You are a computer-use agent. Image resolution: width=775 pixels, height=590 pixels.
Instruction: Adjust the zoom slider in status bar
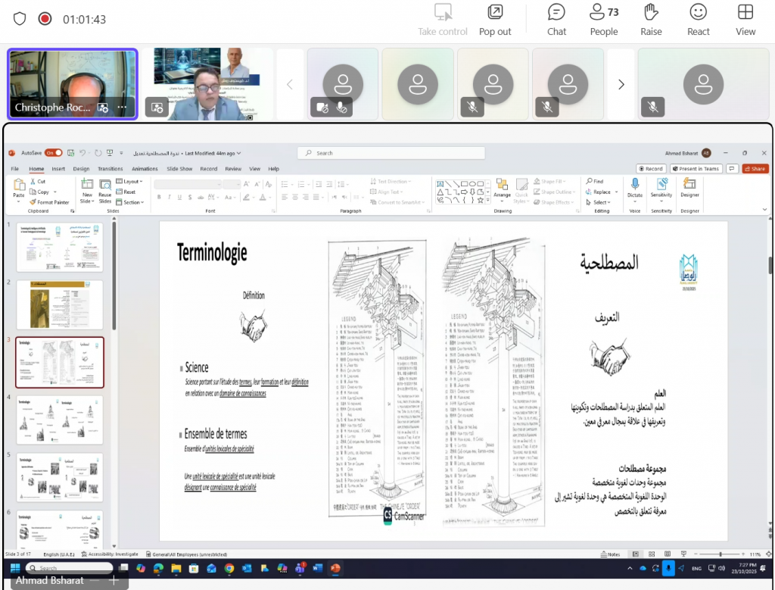719,554
